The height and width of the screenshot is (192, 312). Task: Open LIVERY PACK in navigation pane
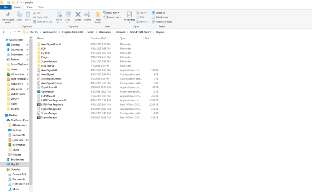pyautogui.click(x=18, y=94)
